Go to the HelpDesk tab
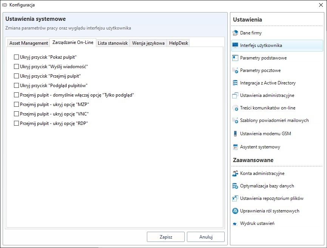 tap(178, 43)
